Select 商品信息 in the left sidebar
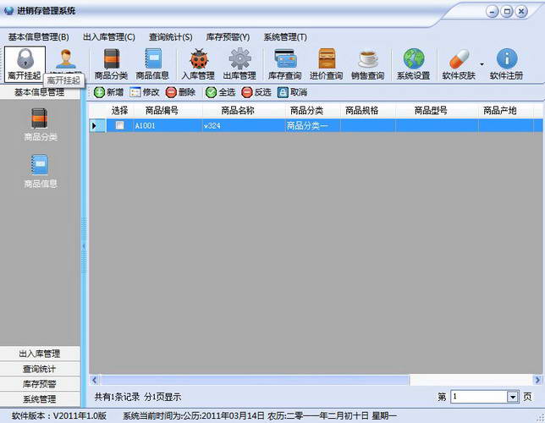Viewport: 545px width, 423px height. coord(40,172)
